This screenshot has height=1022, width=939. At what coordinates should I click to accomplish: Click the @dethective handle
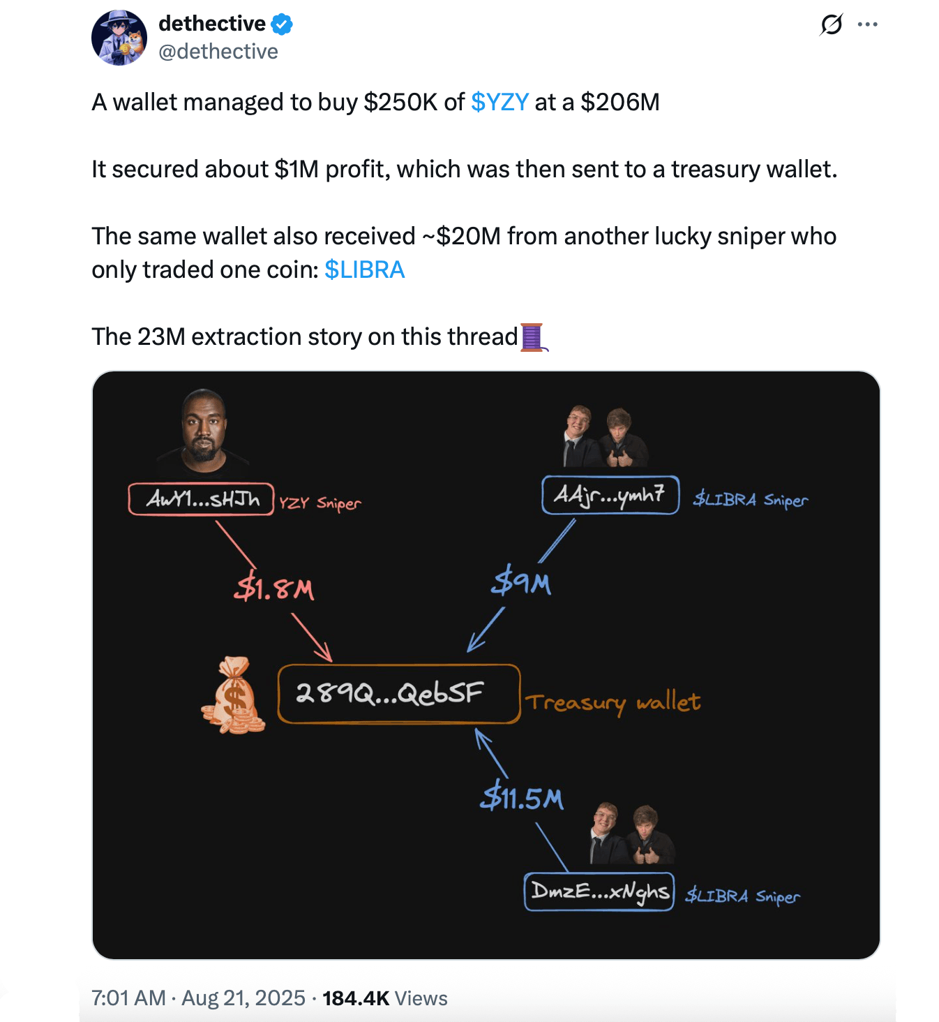220,51
